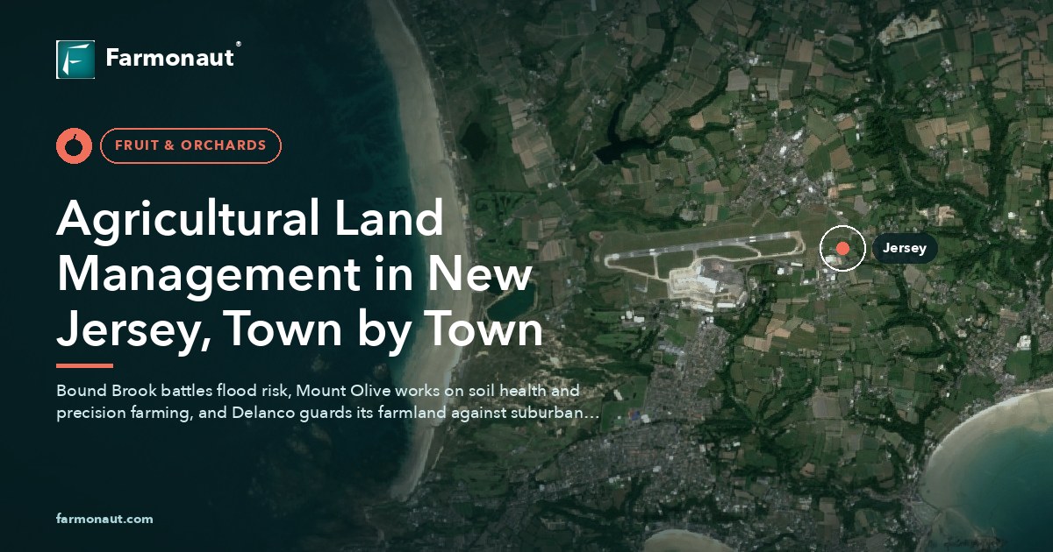Select the FRUIT & ORCHARDS tag
This screenshot has width=1053, height=552.
tap(190, 145)
